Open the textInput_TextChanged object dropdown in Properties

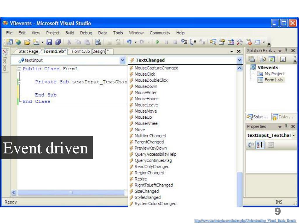coord(294,135)
